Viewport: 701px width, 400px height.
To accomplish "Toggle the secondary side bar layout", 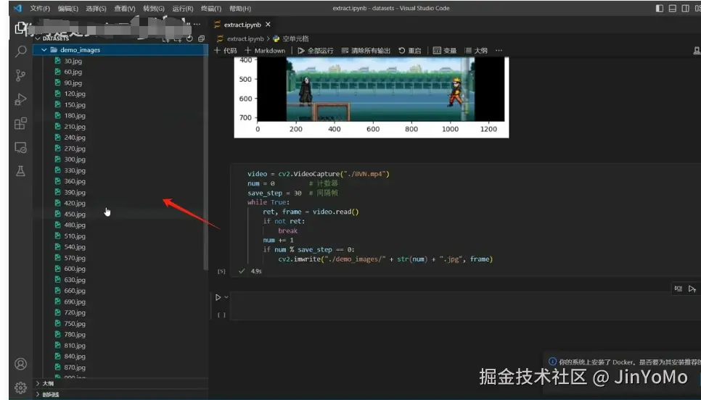I will pyautogui.click(x=685, y=8).
